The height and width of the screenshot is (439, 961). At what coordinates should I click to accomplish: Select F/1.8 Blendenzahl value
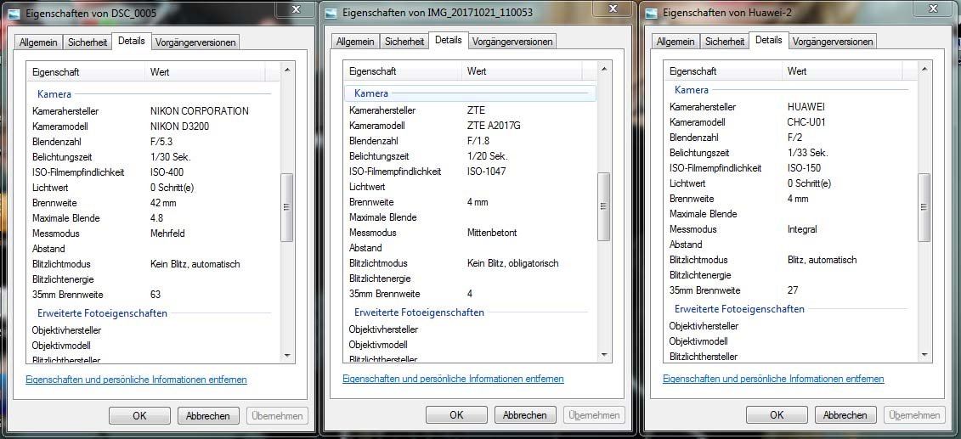(x=478, y=141)
